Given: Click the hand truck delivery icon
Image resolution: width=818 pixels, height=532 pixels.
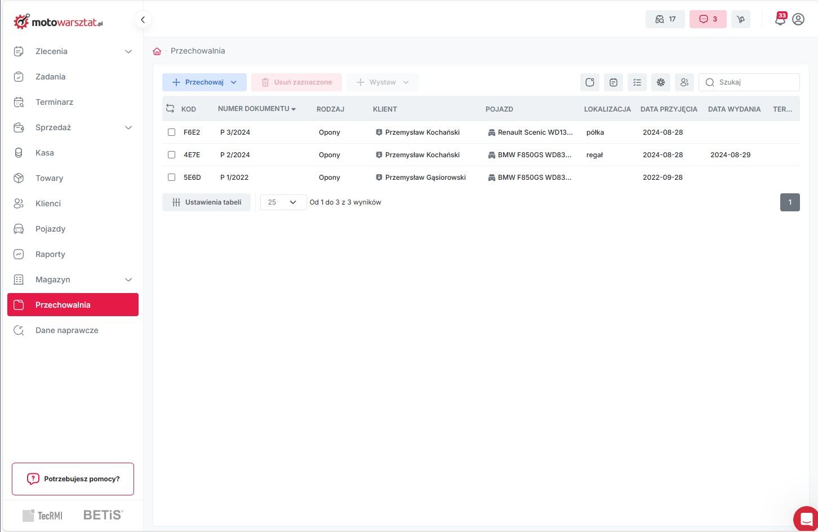Looking at the screenshot, I should point(741,19).
